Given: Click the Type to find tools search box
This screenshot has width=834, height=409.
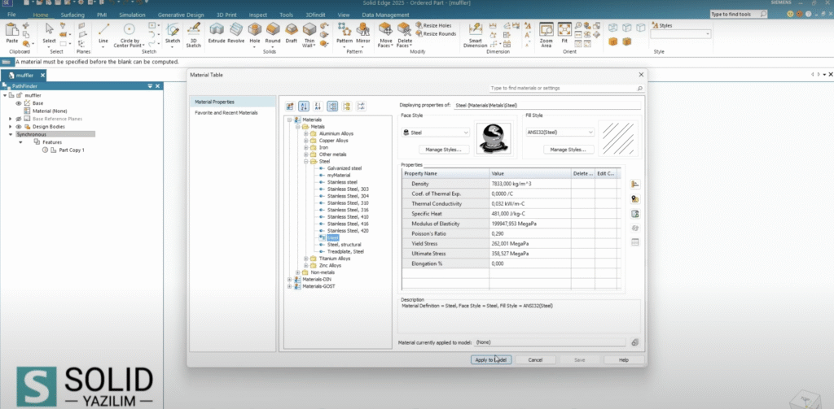Looking at the screenshot, I should 738,15.
